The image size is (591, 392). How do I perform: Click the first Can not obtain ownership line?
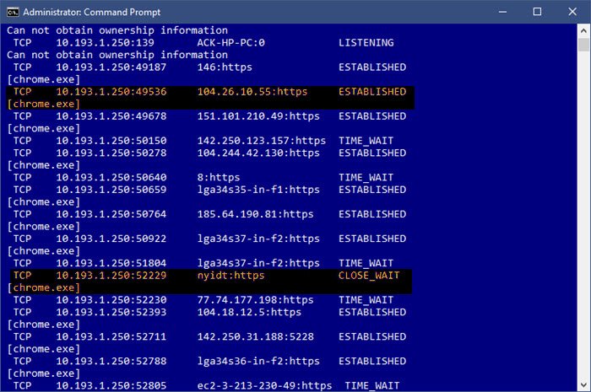pos(117,30)
